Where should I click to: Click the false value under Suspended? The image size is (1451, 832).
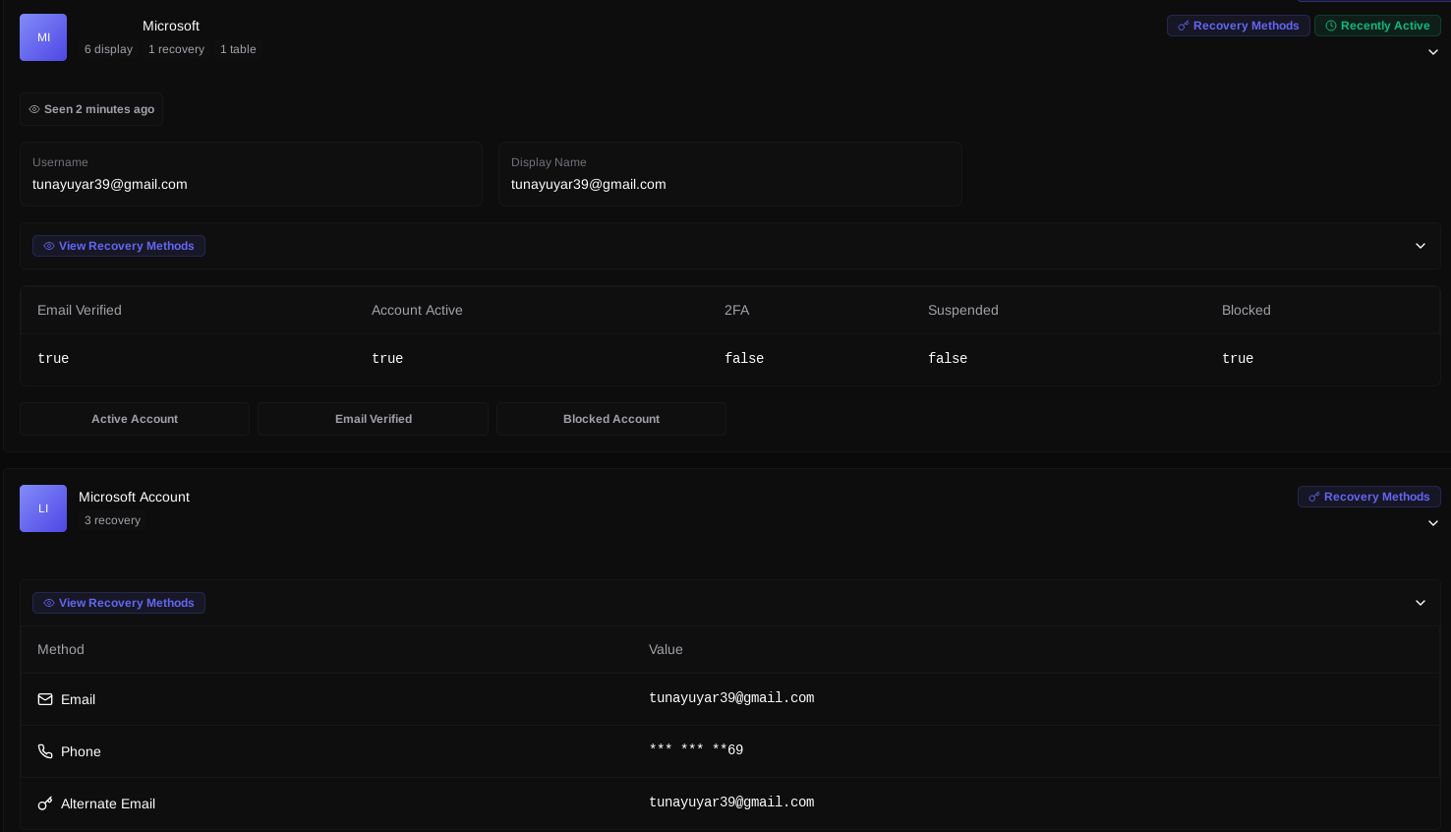(948, 359)
